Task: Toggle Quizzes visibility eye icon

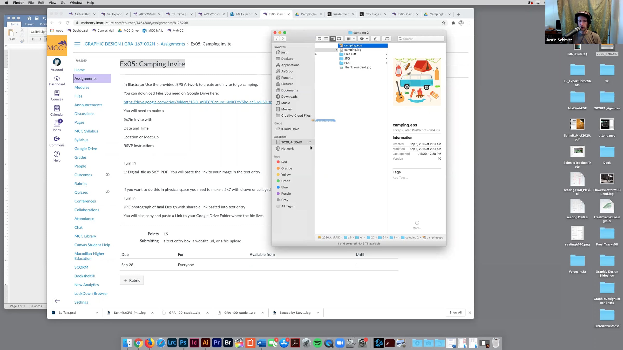Action: coord(107,192)
